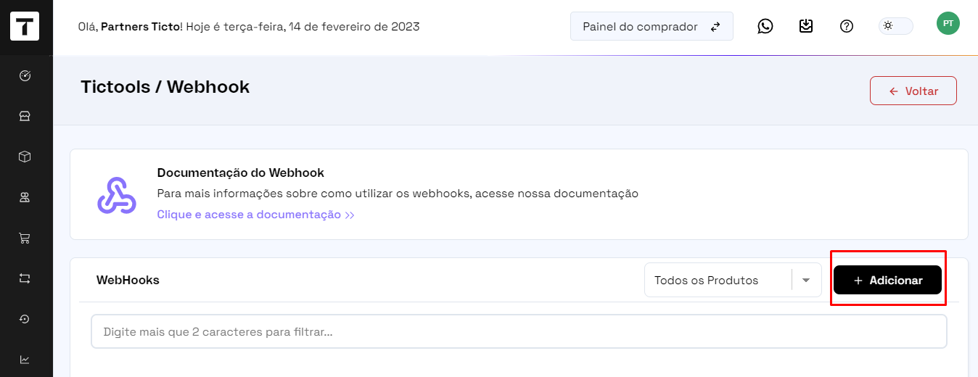Open the users icon in sidebar
Viewport: 978px width, 377px height.
(x=25, y=197)
